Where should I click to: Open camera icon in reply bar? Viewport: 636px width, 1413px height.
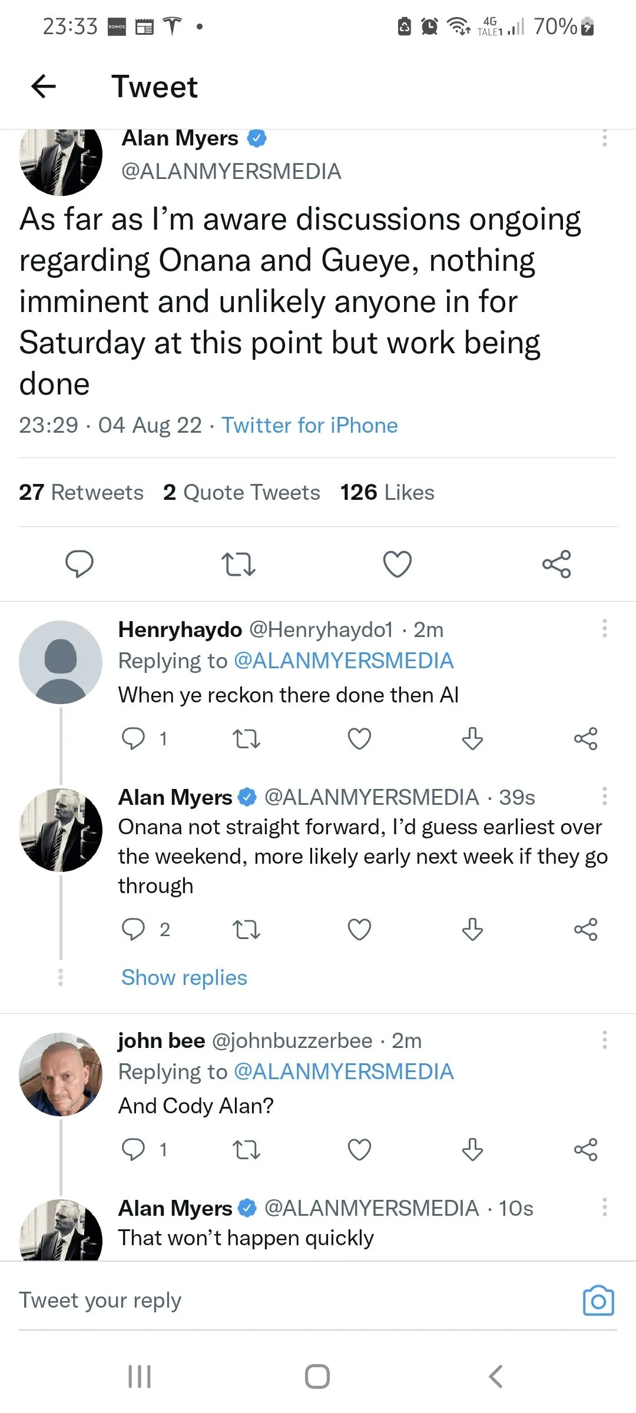(598, 1301)
